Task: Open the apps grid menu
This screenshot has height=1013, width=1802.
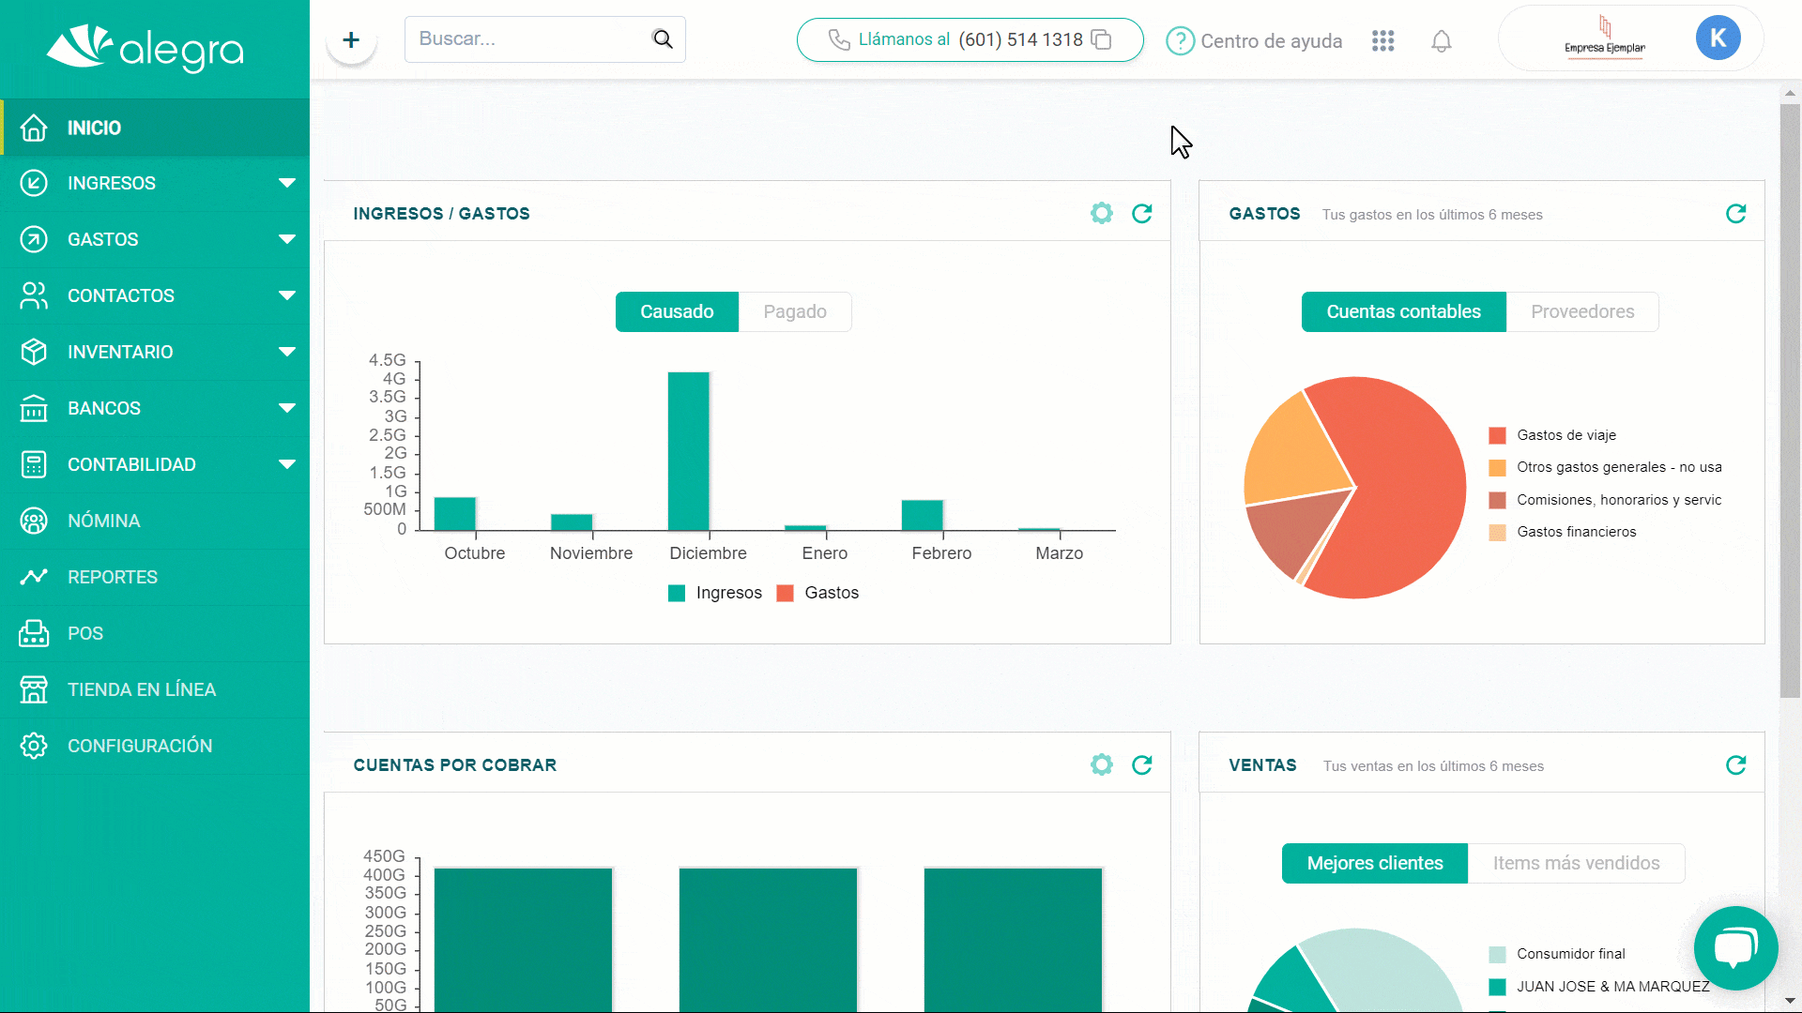Action: coord(1382,41)
